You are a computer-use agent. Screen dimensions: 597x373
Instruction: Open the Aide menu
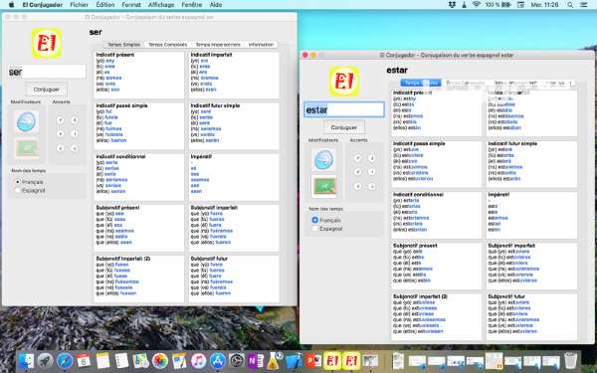click(x=216, y=5)
